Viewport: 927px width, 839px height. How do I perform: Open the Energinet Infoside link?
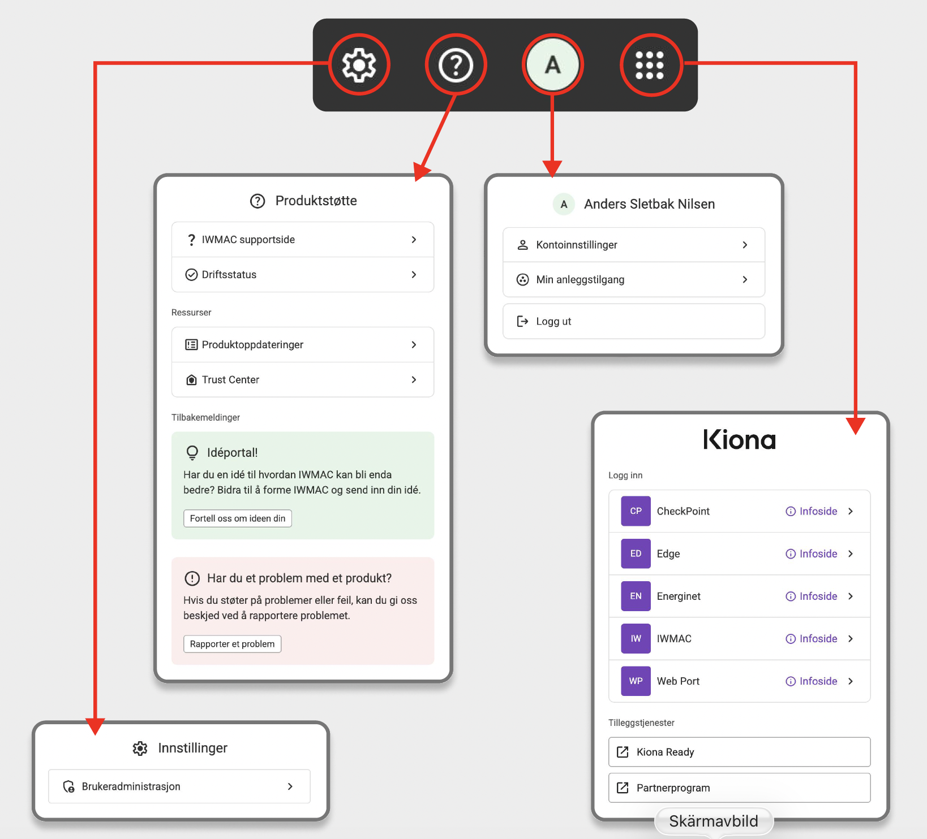pos(812,596)
